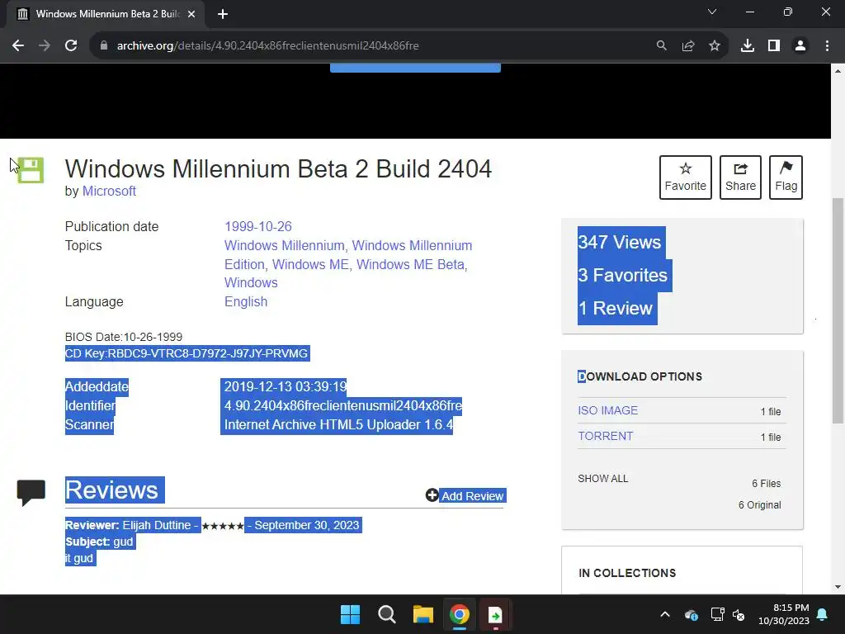The width and height of the screenshot is (845, 634).
Task: Click the padlock site info icon
Action: [x=104, y=46]
